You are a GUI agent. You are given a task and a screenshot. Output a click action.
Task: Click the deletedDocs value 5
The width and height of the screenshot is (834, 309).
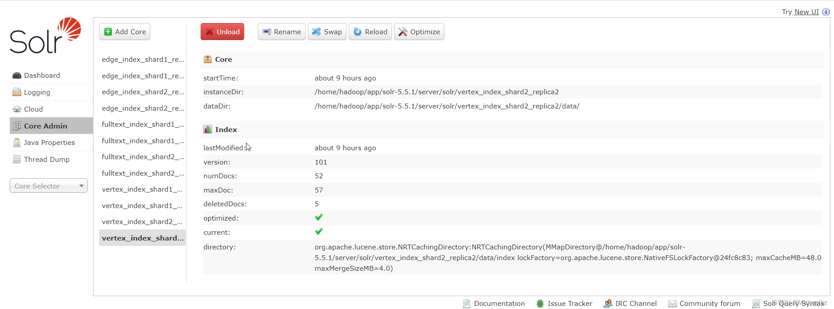[x=317, y=204]
